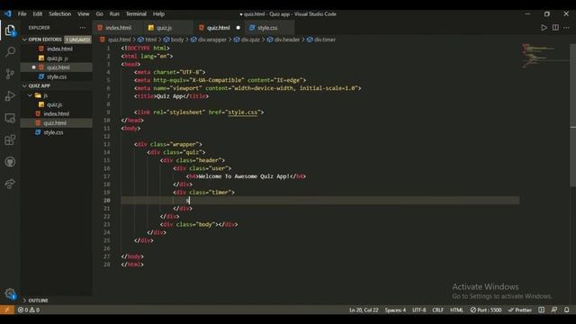Open the Manage settings gear

tap(10, 293)
